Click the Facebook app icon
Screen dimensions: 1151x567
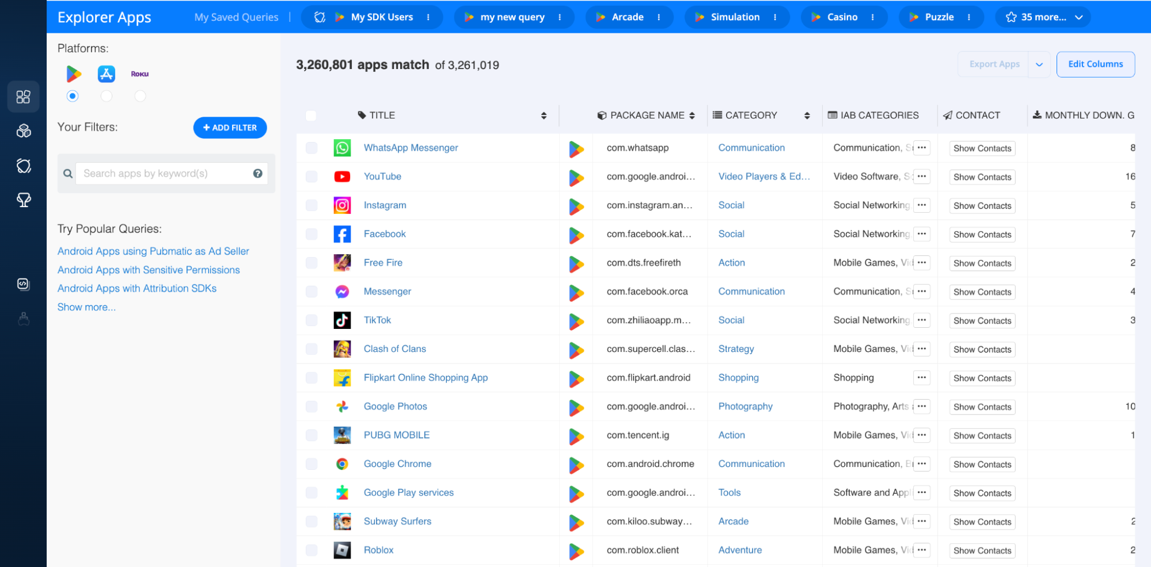(342, 234)
